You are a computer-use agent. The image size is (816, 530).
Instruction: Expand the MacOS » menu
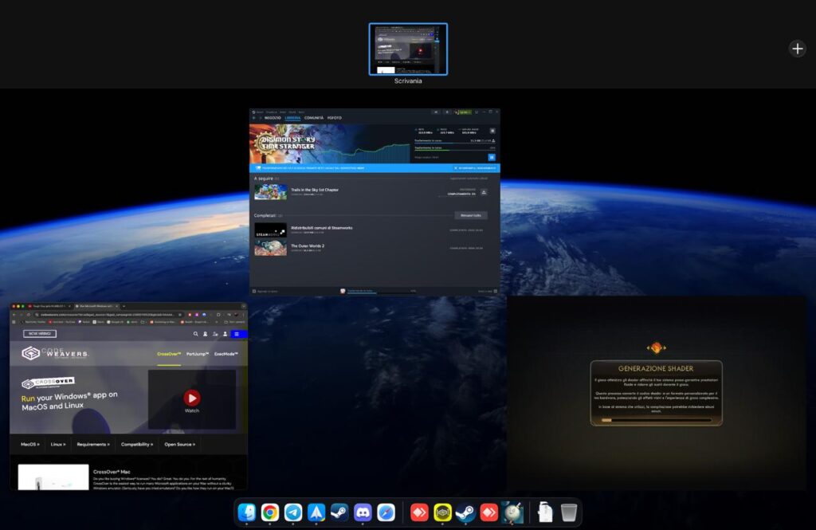point(30,444)
